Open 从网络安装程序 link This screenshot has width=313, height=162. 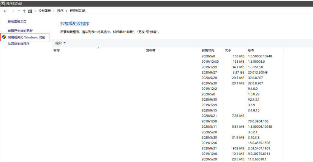pyautogui.click(x=19, y=44)
